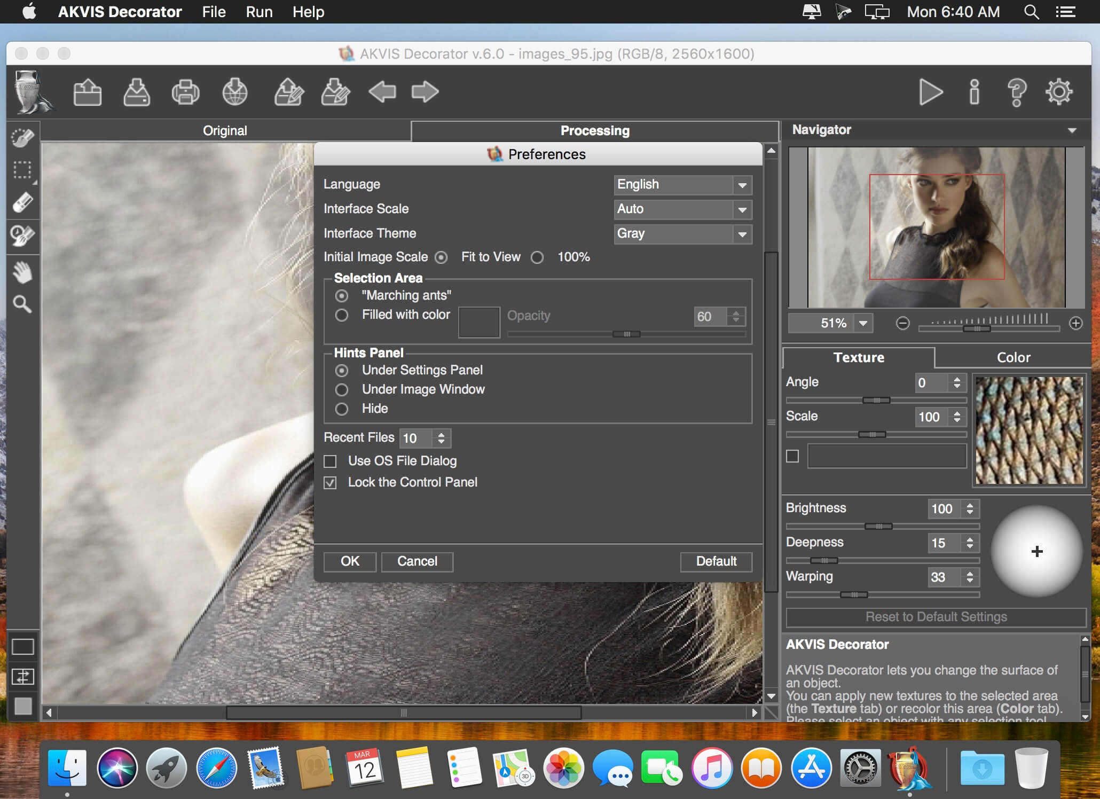Image resolution: width=1100 pixels, height=799 pixels.
Task: Choose Under Image Window for hints
Action: point(342,390)
